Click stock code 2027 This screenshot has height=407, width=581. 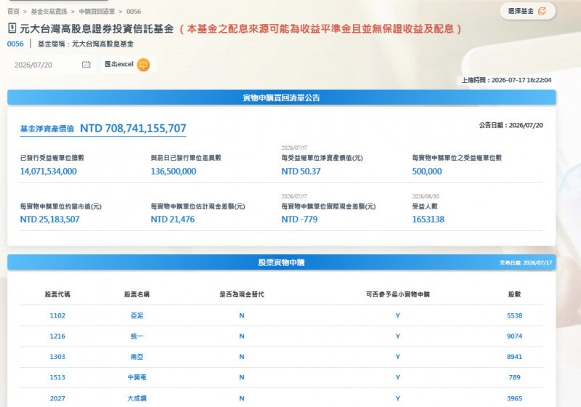[57, 398]
